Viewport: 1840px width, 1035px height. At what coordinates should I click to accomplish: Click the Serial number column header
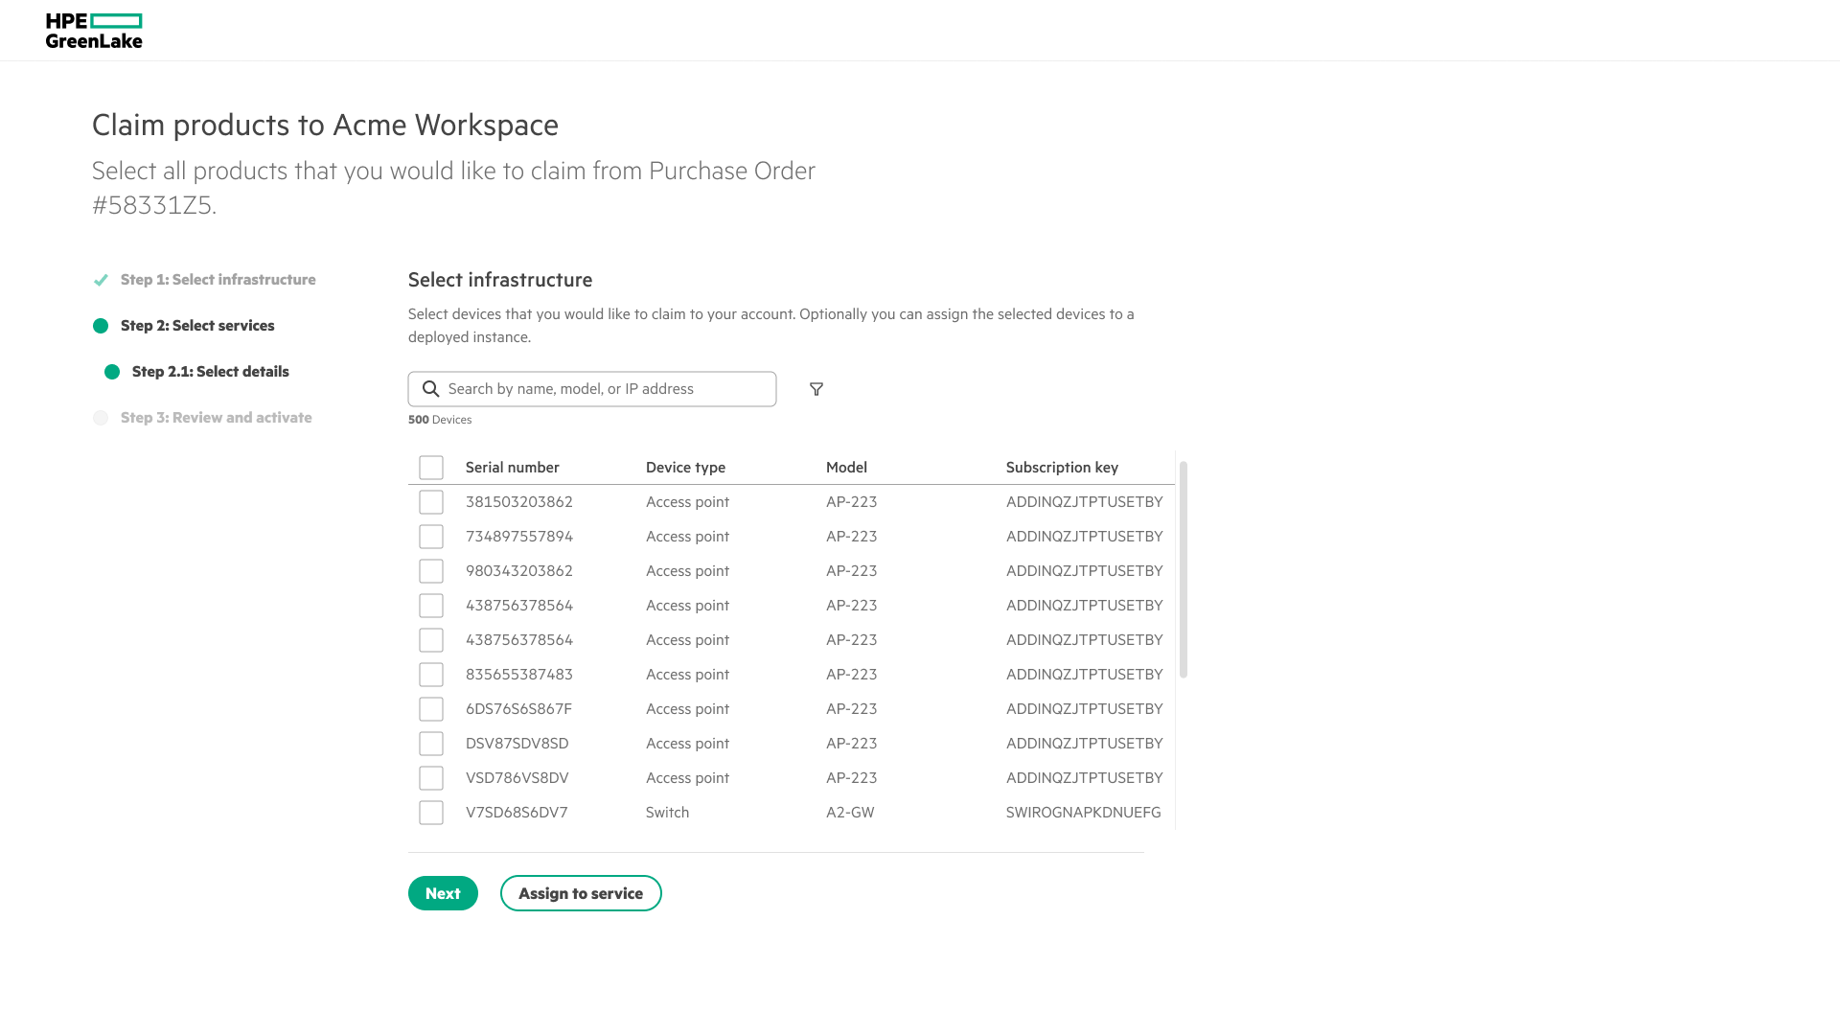[512, 468]
